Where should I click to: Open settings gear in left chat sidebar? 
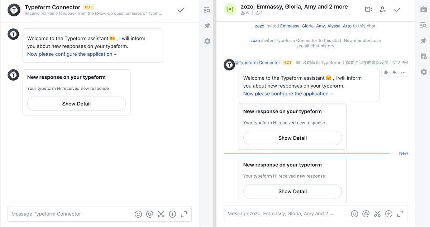207,41
